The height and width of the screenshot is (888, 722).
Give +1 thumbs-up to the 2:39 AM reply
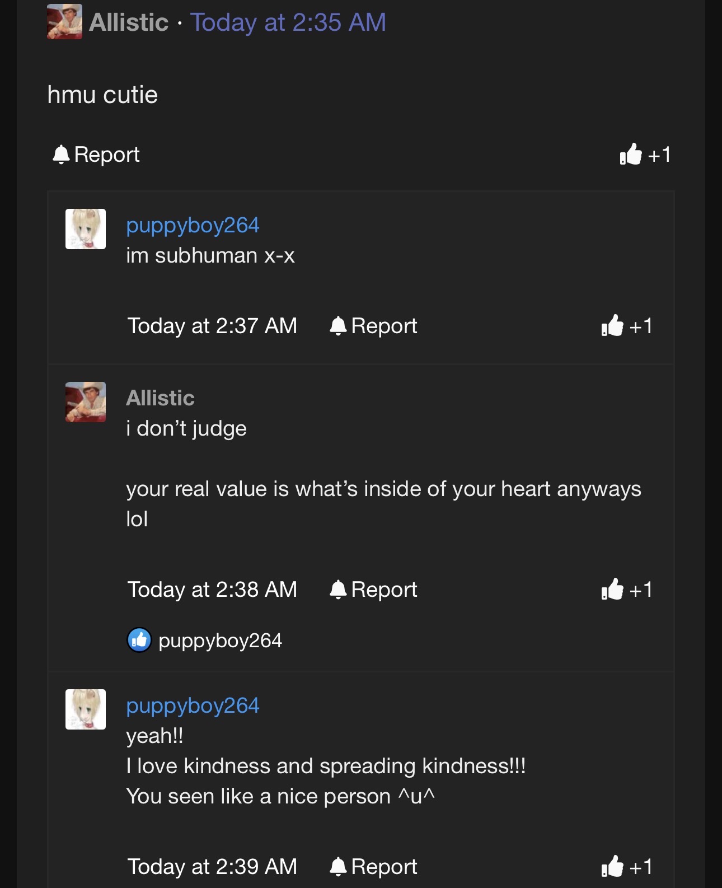click(627, 866)
